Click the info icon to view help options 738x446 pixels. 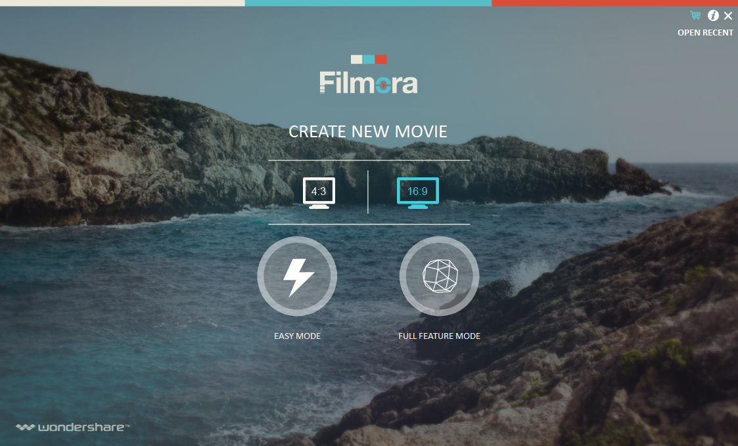713,16
